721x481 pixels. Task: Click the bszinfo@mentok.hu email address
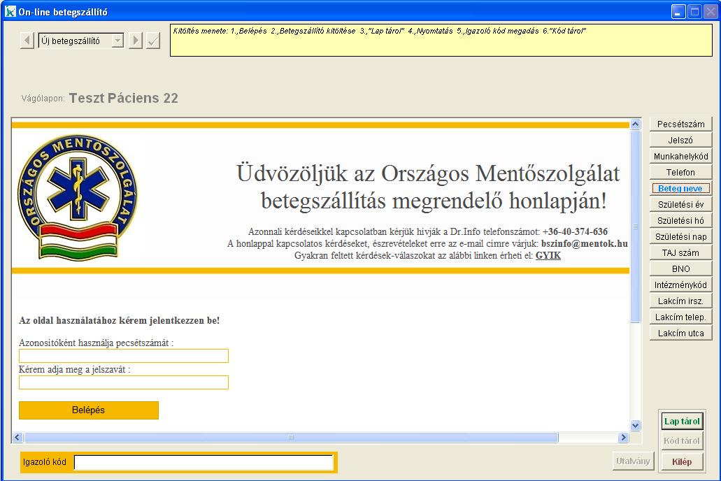tap(584, 244)
